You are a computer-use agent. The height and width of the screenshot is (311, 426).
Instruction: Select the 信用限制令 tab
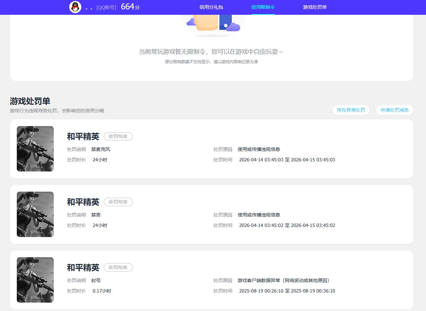tap(263, 7)
